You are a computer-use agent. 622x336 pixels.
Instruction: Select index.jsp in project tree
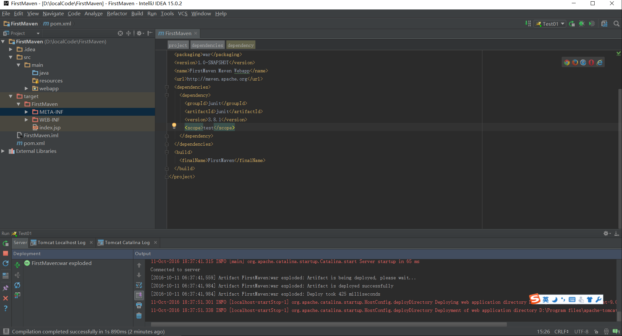point(46,128)
